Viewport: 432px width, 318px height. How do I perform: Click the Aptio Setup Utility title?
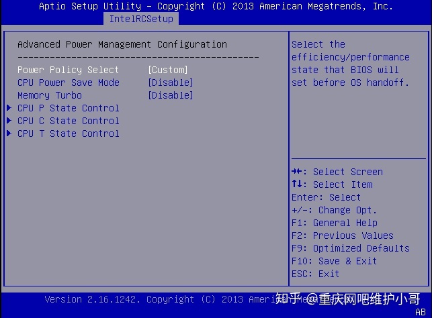[216, 6]
